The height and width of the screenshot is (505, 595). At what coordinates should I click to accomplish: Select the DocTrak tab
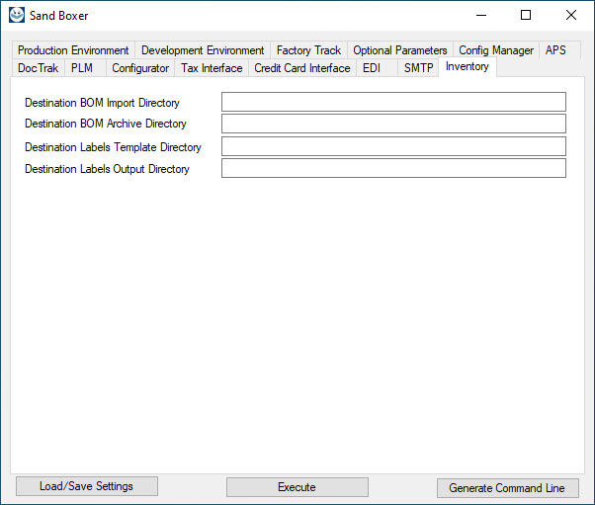pos(39,68)
